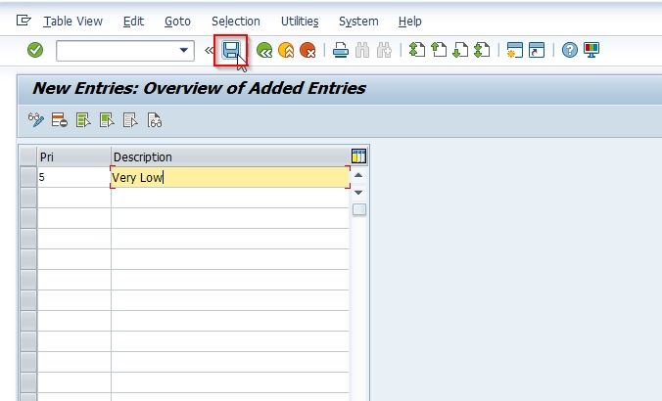This screenshot has height=401, width=662.
Task: Click the Save diskette icon
Action: tap(230, 50)
